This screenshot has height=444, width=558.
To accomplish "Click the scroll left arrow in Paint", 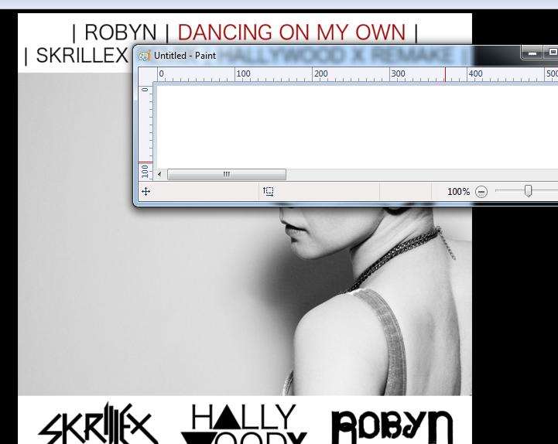I will coord(159,174).
